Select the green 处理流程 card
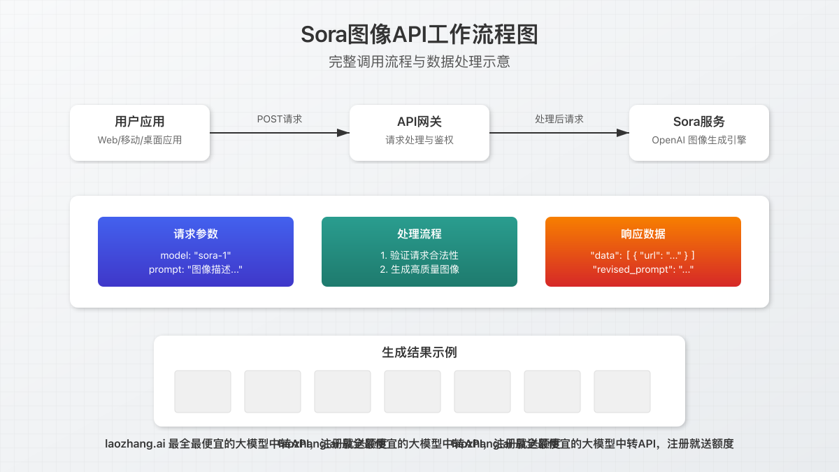Viewport: 839px width, 472px height. coord(419,252)
